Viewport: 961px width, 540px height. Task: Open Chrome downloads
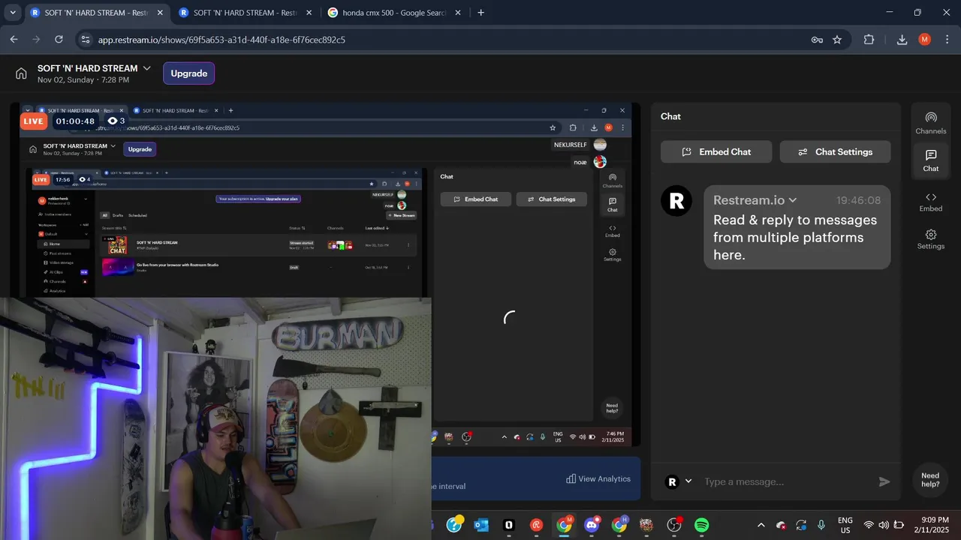(902, 40)
